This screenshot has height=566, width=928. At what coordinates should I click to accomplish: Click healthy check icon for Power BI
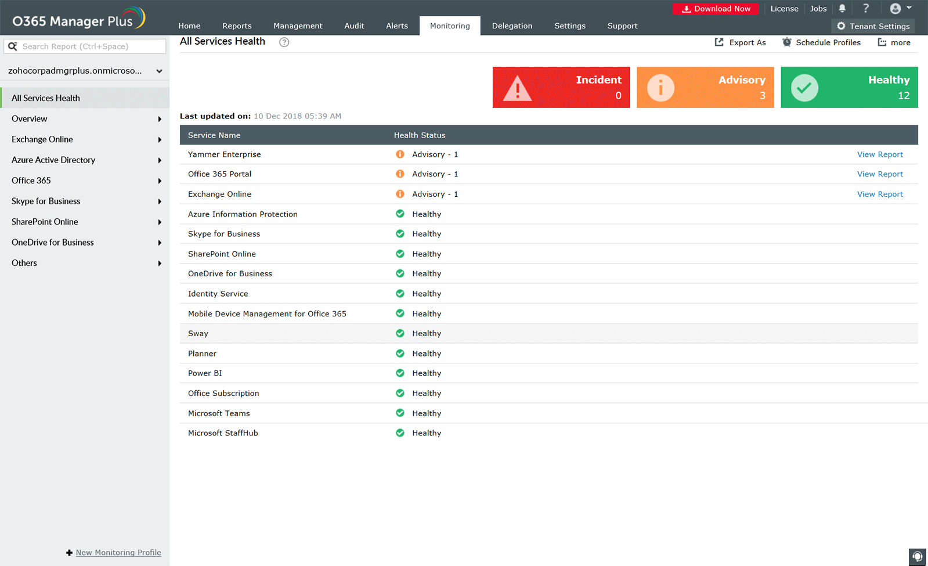(x=400, y=373)
